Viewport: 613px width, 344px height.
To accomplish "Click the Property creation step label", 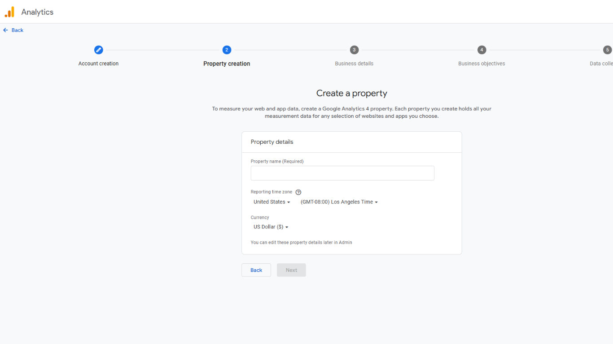I will pyautogui.click(x=227, y=63).
